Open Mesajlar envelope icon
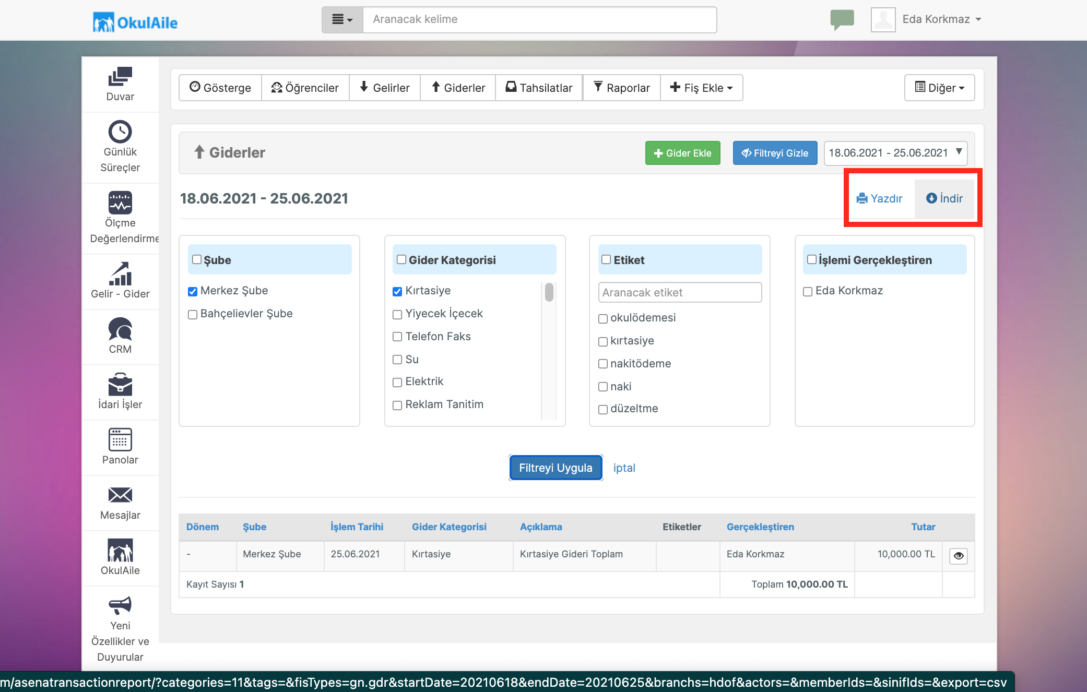This screenshot has height=692, width=1087. [120, 495]
